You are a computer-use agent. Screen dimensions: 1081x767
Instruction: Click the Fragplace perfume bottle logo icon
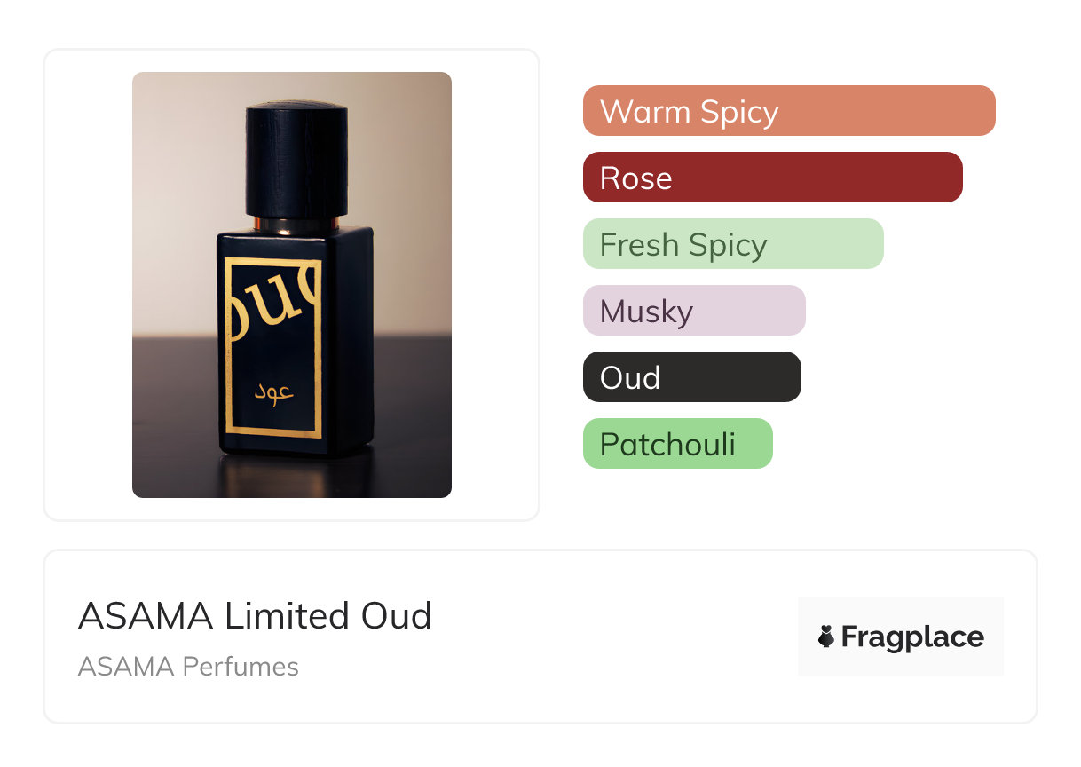tap(826, 637)
